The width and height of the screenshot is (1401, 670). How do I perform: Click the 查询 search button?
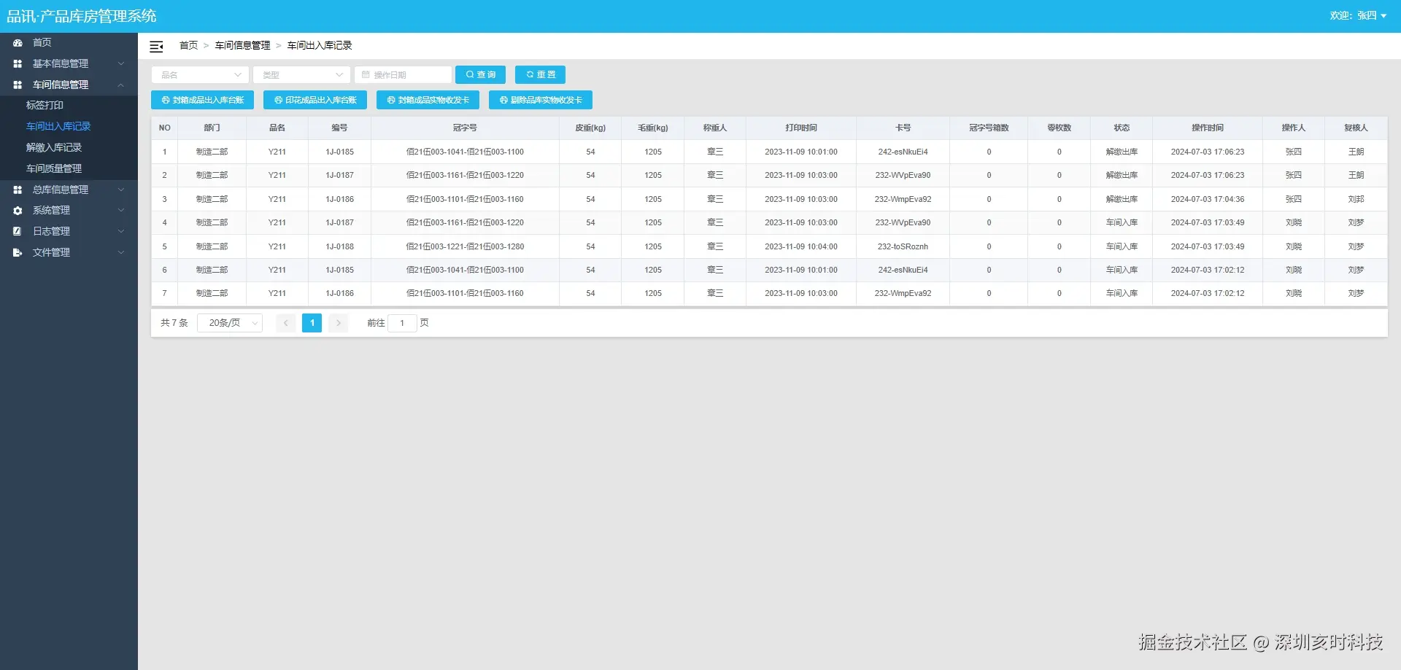tap(480, 75)
